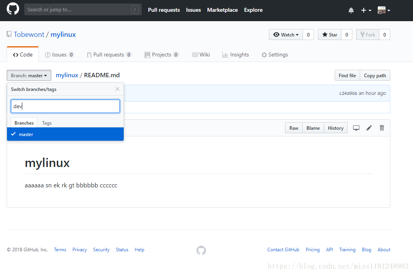
Task: Open the plus create-new menu
Action: (366, 10)
